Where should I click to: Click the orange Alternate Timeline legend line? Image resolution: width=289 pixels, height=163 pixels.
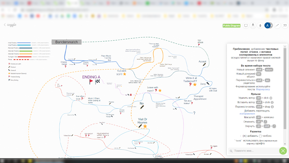tap(26, 54)
